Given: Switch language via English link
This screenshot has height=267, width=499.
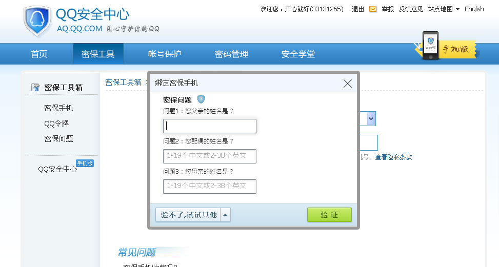Looking at the screenshot, I should pyautogui.click(x=474, y=9).
